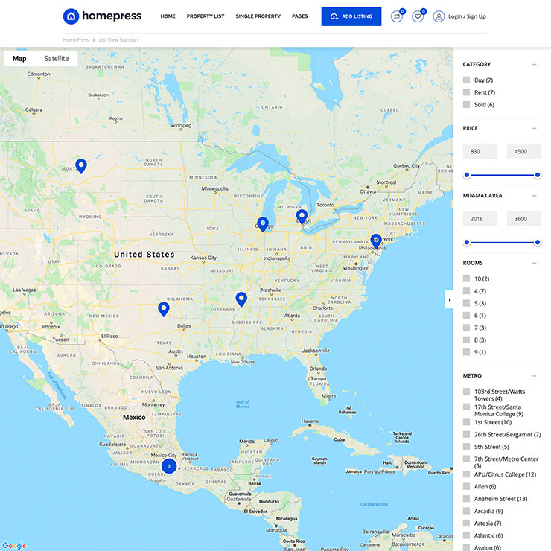This screenshot has height=551, width=551.
Task: Tick the 10 rooms checkbox
Action: click(466, 278)
